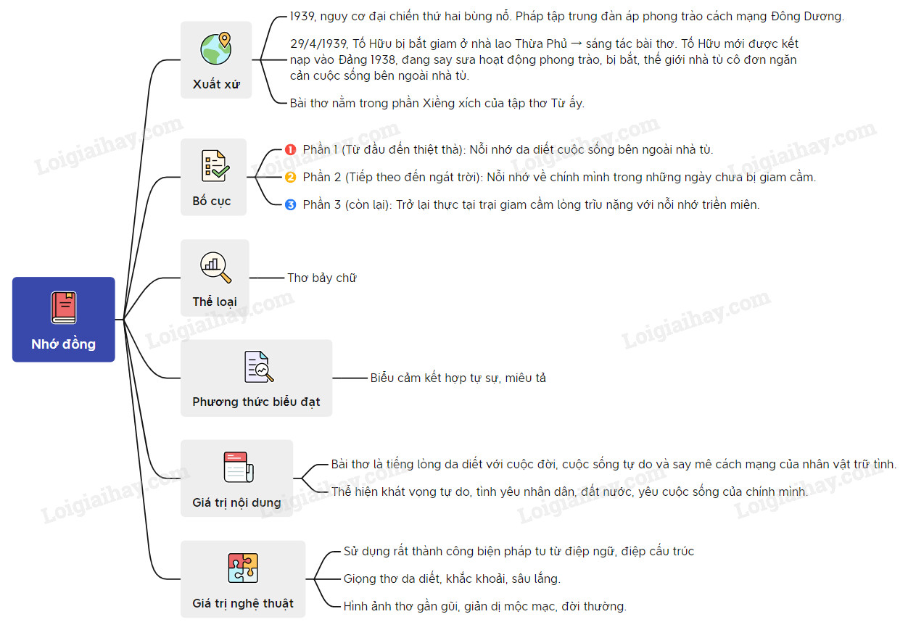The height and width of the screenshot is (622, 908).
Task: Select the Xuất xứ branch label
Action: click(x=215, y=84)
